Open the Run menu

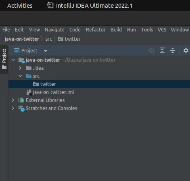(132, 30)
